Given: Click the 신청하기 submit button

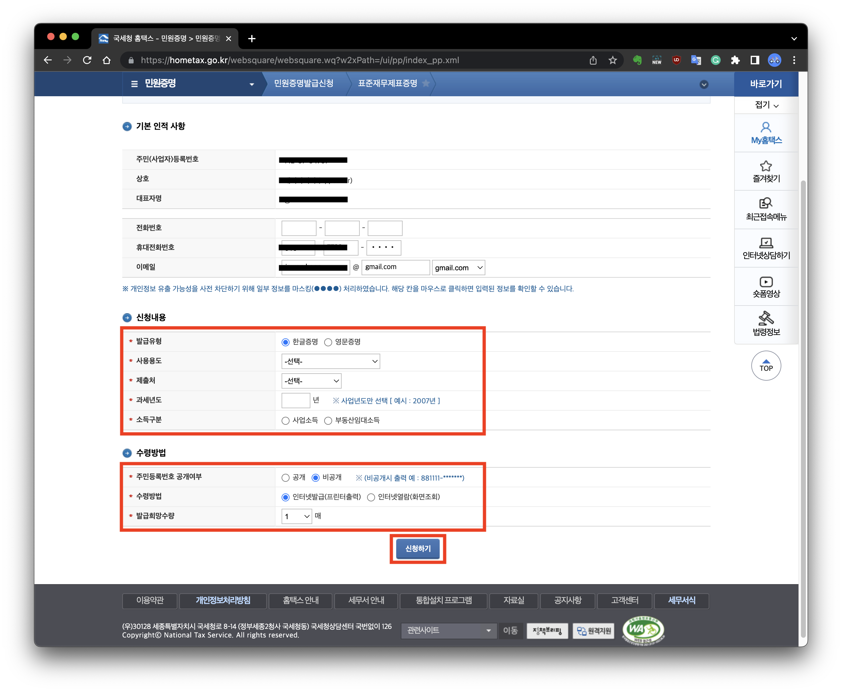Looking at the screenshot, I should (418, 549).
